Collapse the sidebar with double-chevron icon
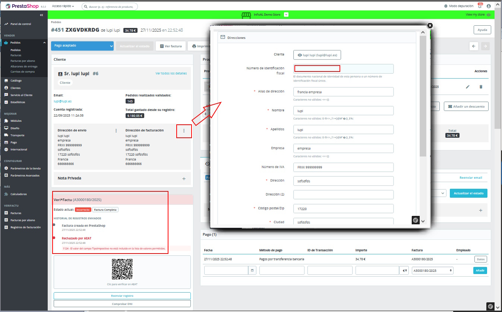The width and height of the screenshot is (502, 312). click(41, 15)
